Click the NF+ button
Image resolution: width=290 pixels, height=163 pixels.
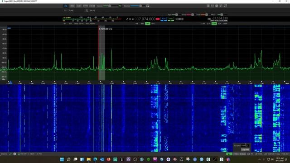[153, 24]
